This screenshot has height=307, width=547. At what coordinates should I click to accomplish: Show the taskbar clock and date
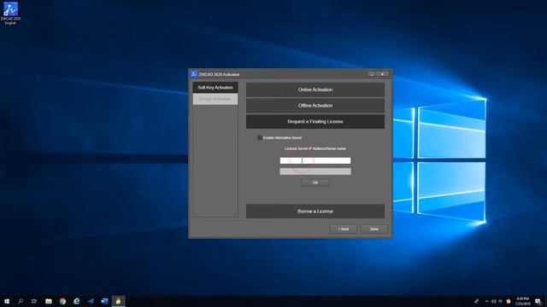click(522, 301)
